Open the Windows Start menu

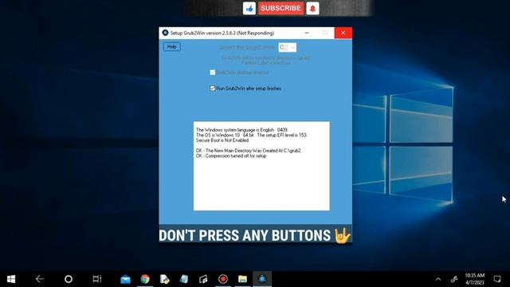click(x=11, y=279)
